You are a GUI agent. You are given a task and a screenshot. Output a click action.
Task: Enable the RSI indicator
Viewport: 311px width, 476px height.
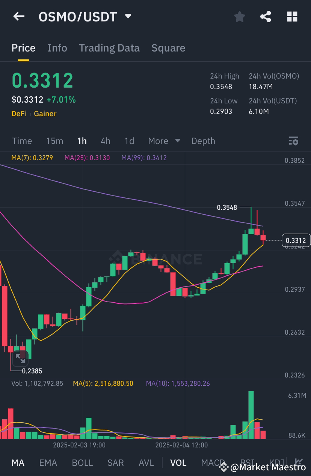tap(247, 463)
